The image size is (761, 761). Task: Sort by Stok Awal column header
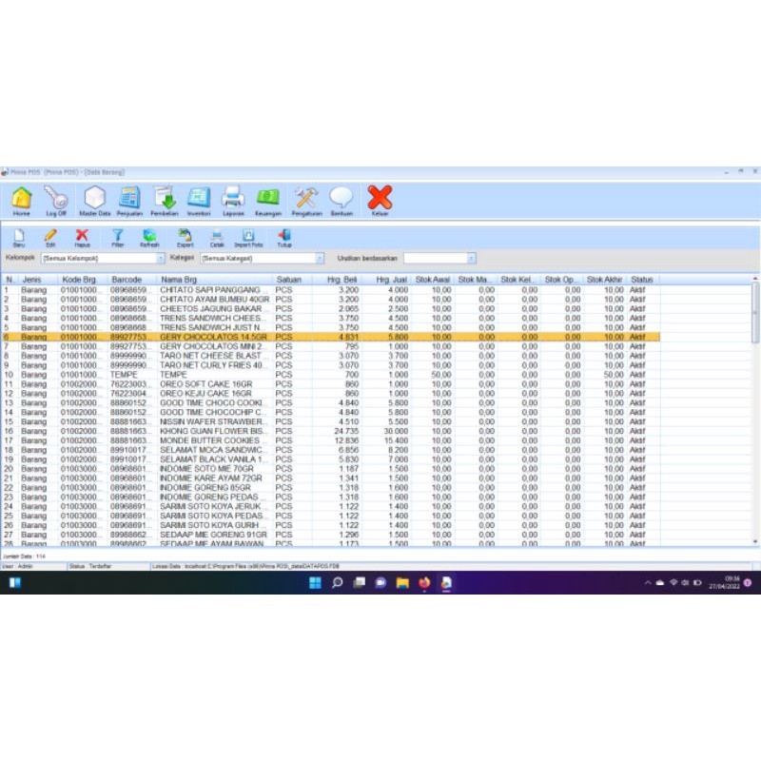click(433, 280)
